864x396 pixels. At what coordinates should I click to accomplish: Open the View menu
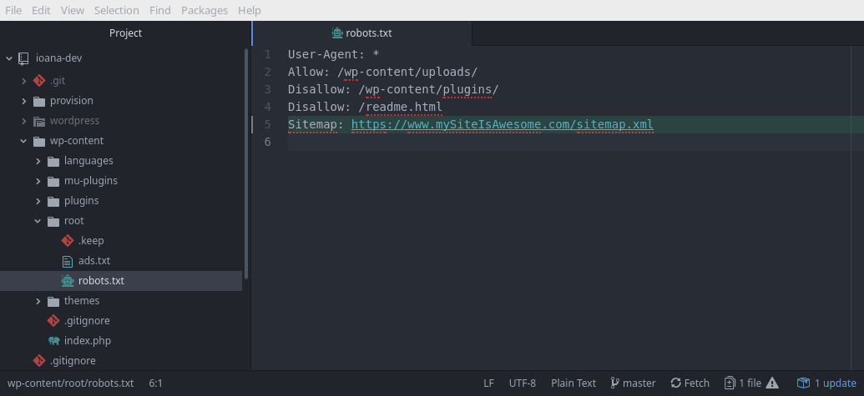(x=73, y=11)
